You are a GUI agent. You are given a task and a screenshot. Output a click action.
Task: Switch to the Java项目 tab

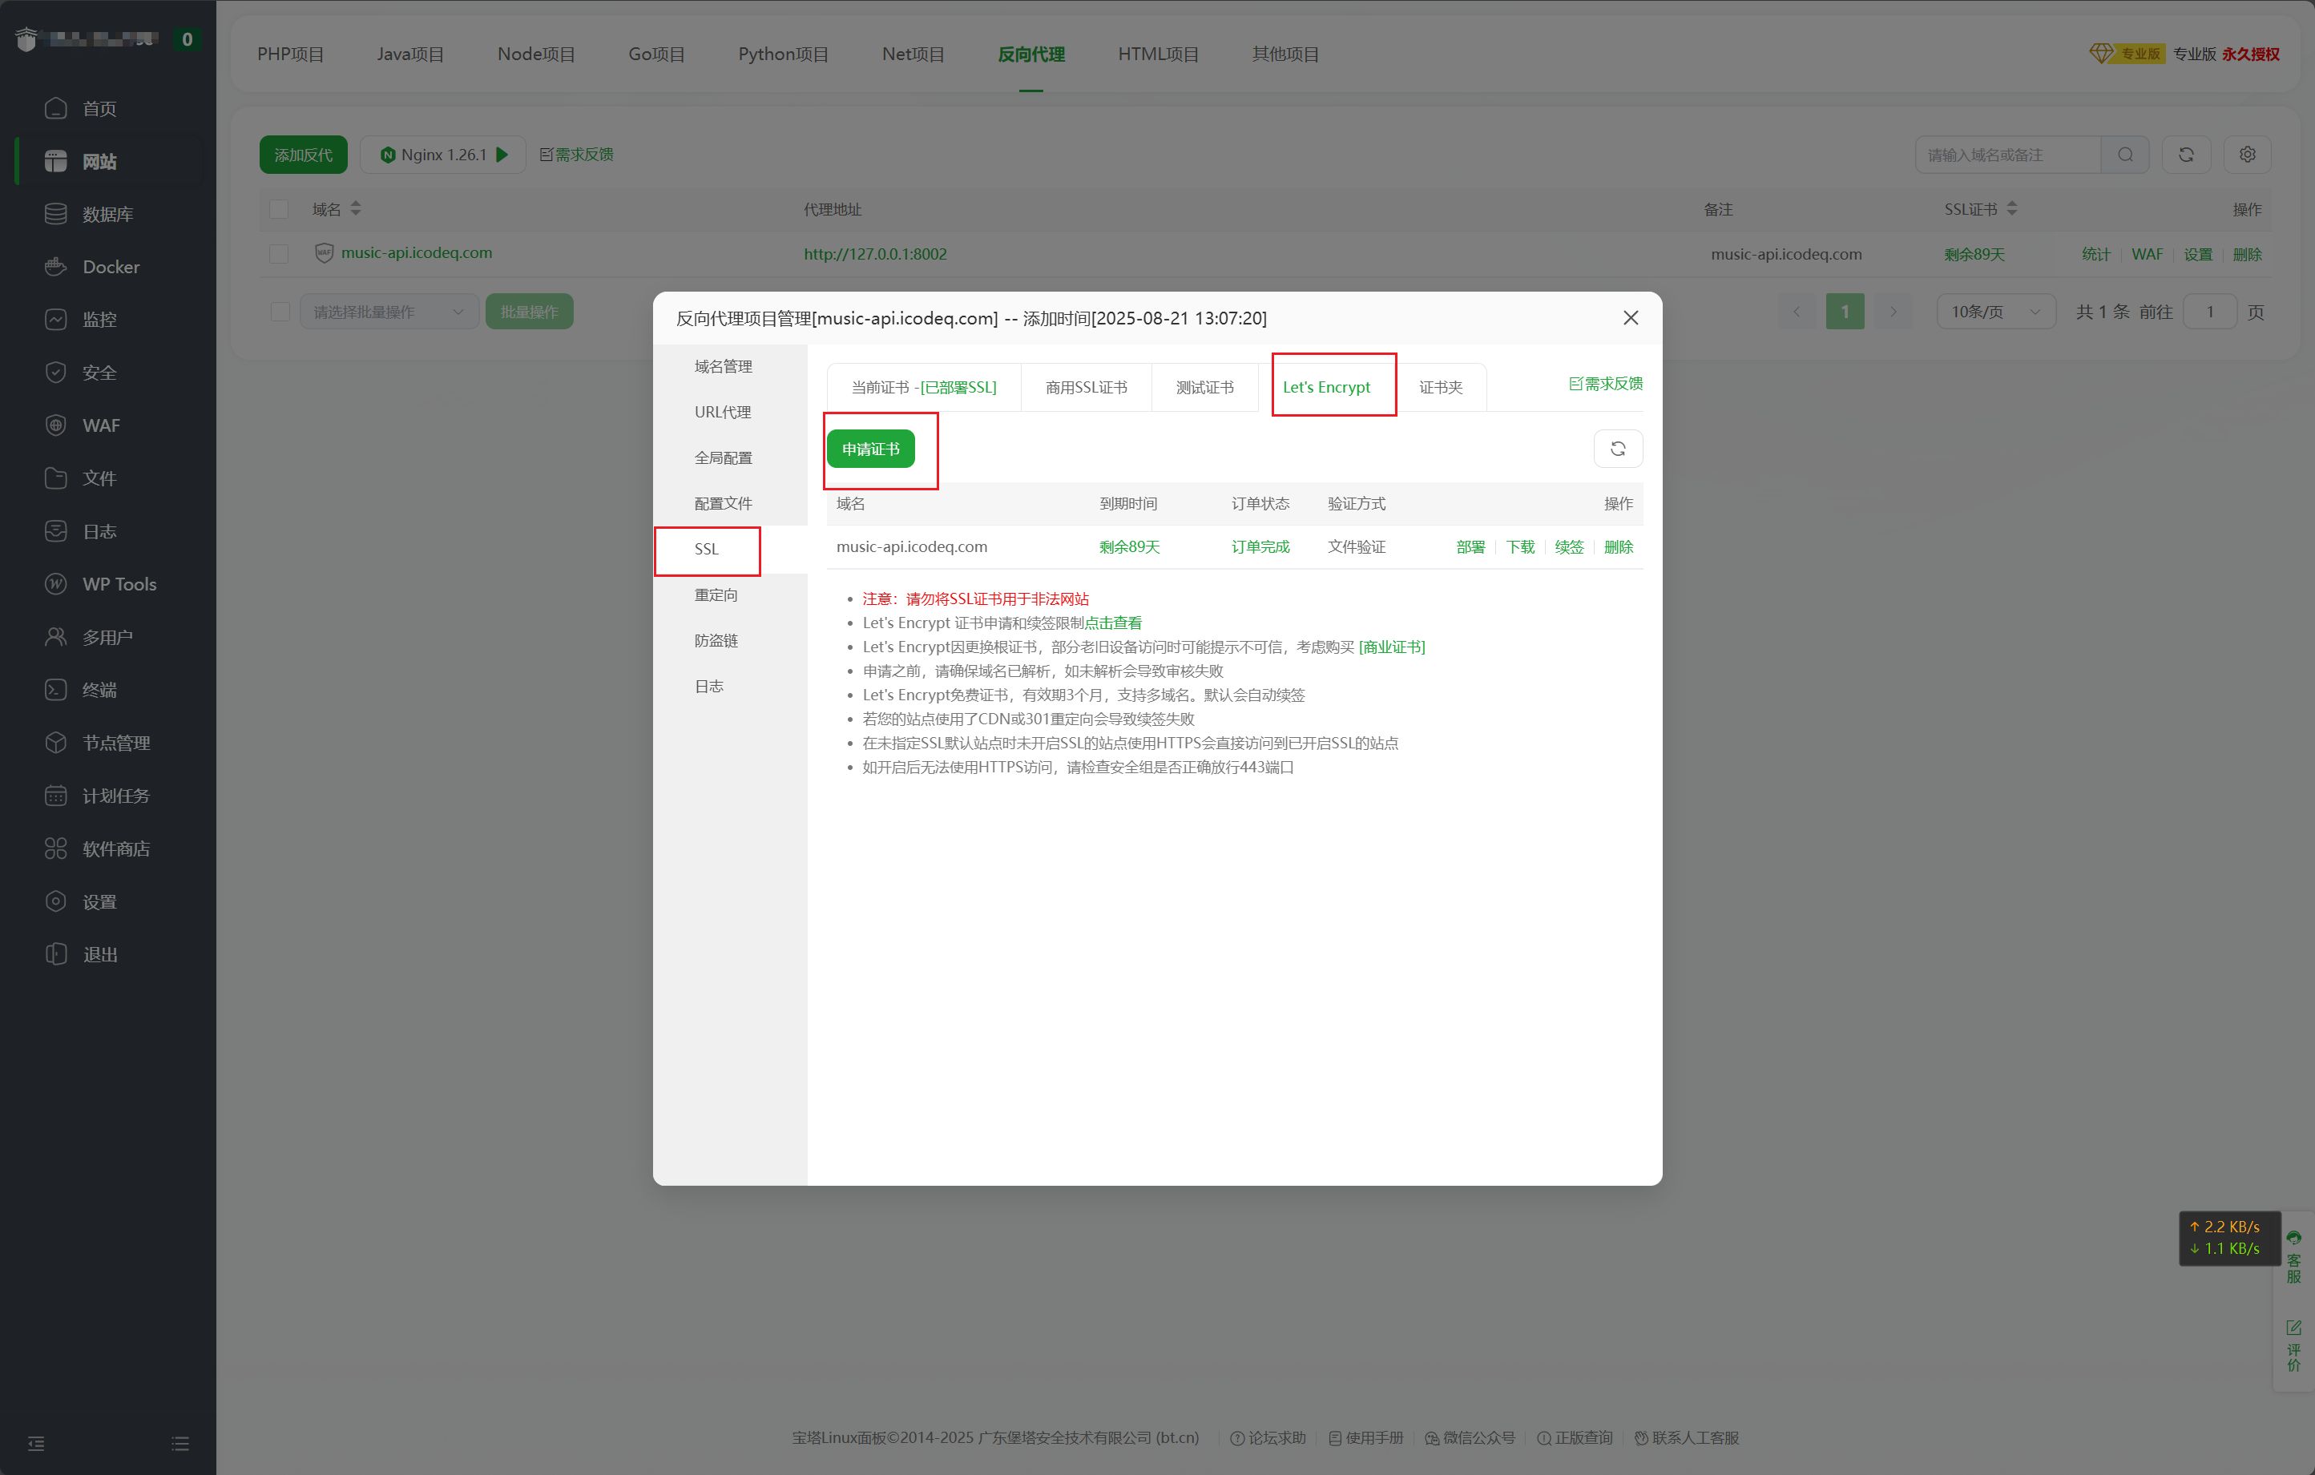pyautogui.click(x=410, y=54)
